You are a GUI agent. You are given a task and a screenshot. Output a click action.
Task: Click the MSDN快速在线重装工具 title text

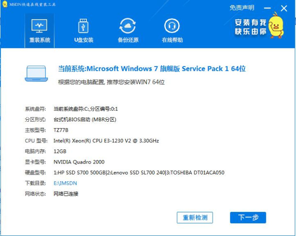pos(33,4)
